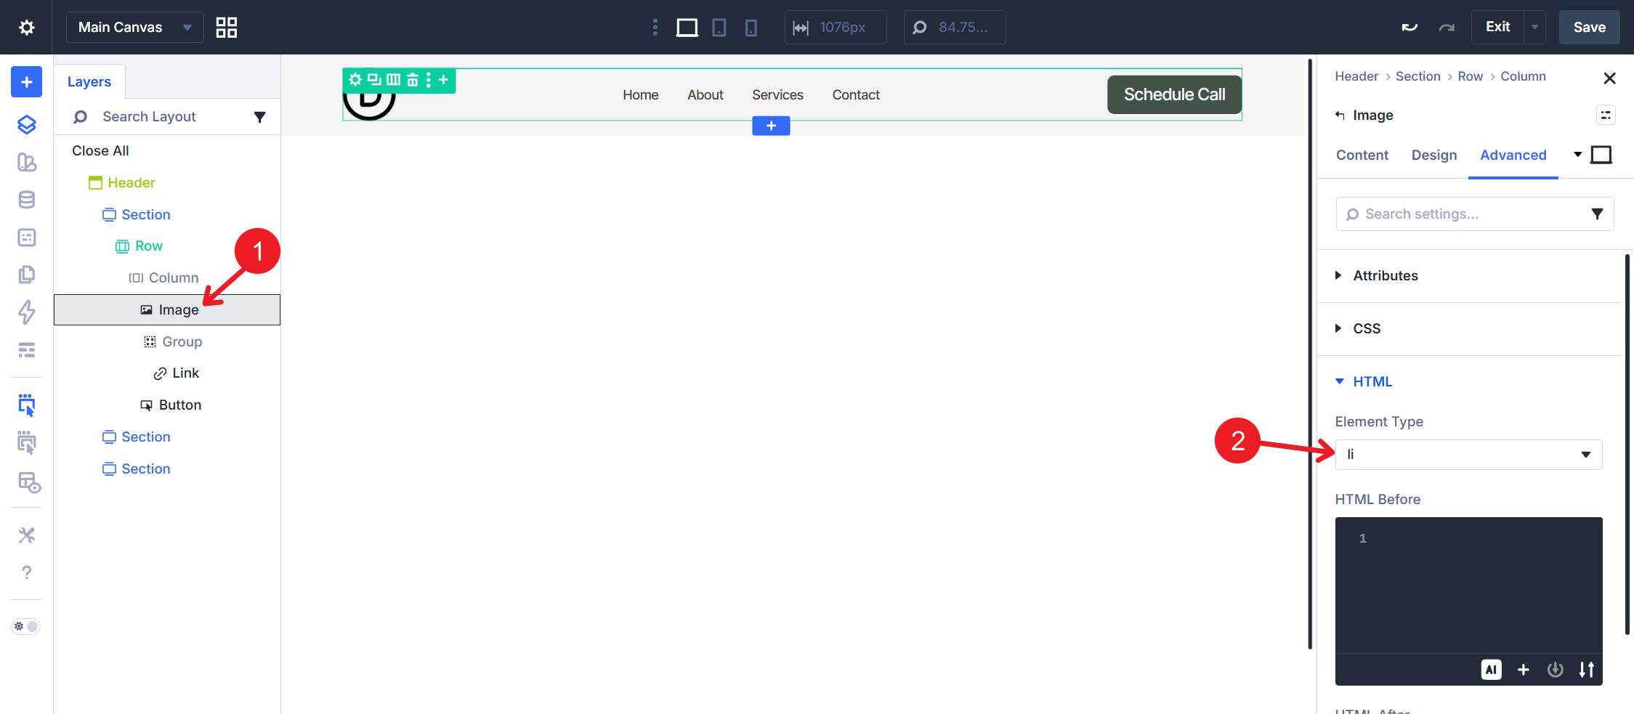Click the undo arrow icon

click(1409, 28)
